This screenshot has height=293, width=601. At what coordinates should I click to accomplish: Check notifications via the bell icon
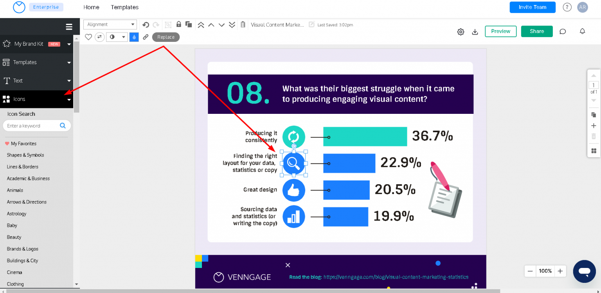tap(582, 31)
